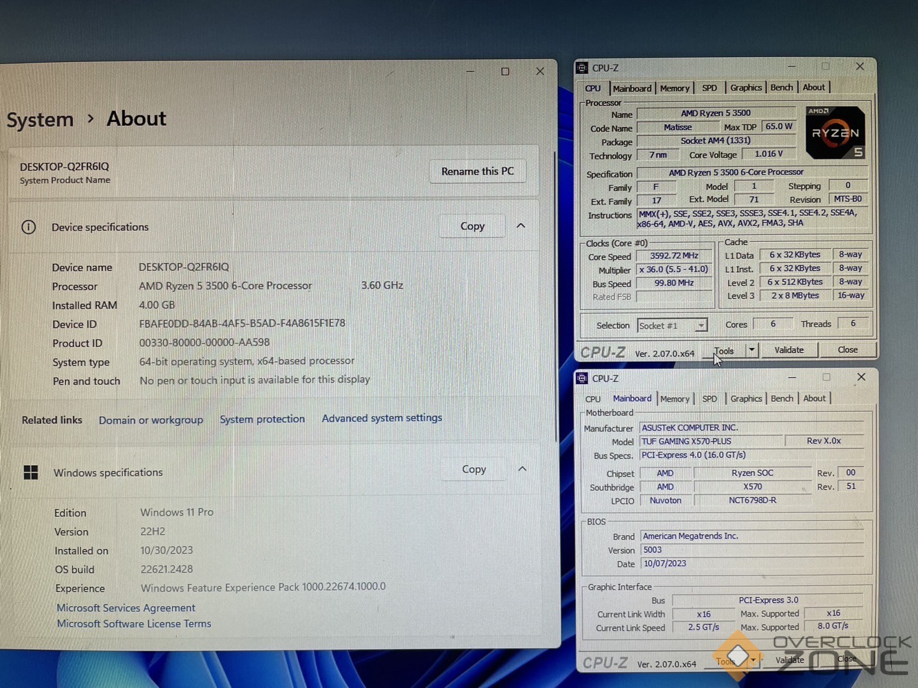Click the info icon beside Device specifications
918x688 pixels.
pyautogui.click(x=29, y=227)
